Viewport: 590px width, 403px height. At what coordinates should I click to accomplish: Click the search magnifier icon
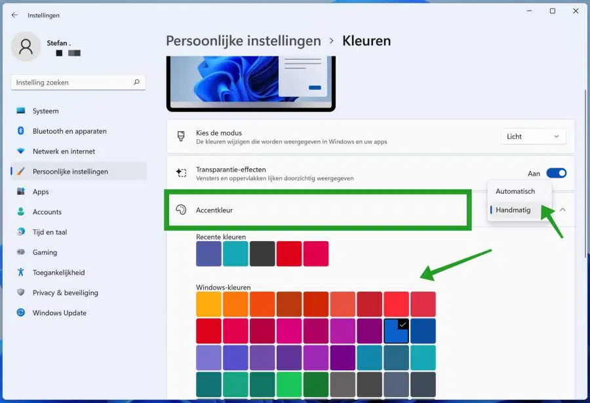(x=136, y=82)
